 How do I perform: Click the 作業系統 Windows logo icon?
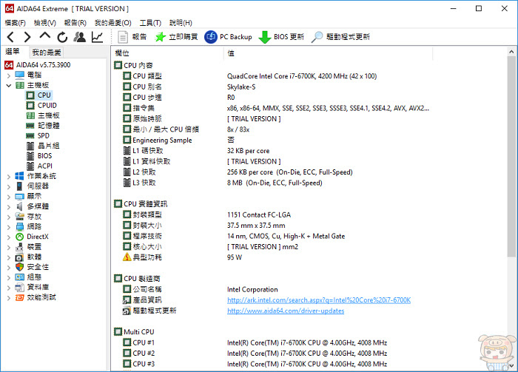point(19,176)
